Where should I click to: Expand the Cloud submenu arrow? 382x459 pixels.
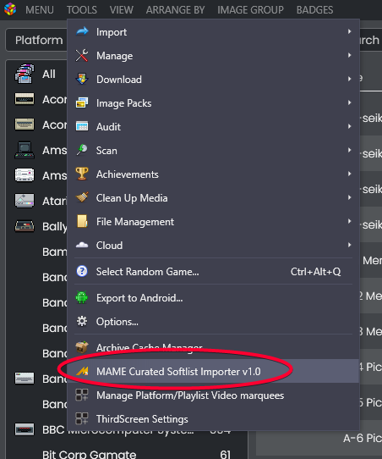[x=349, y=245]
